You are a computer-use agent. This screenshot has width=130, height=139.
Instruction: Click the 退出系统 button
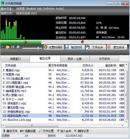click(117, 47)
